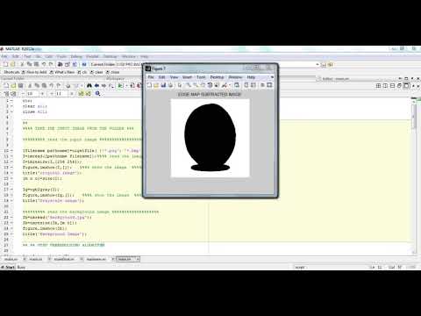Click What's New shortcut
This screenshot has height=316, width=421.
coord(62,72)
